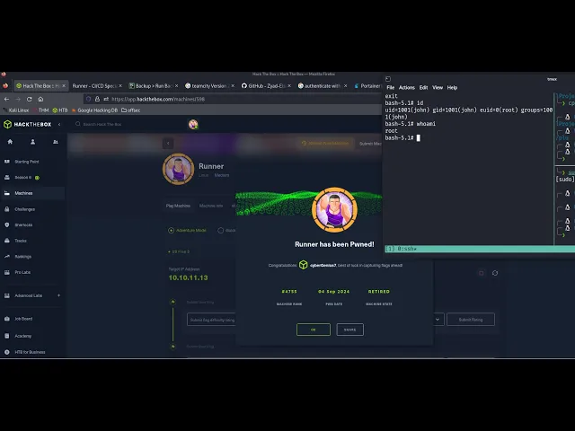575x431 pixels.
Task: Open the sidebar home icon
Action: coord(10,142)
